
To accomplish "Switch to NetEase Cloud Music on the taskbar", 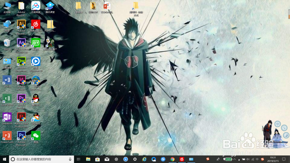I will point(182,159).
